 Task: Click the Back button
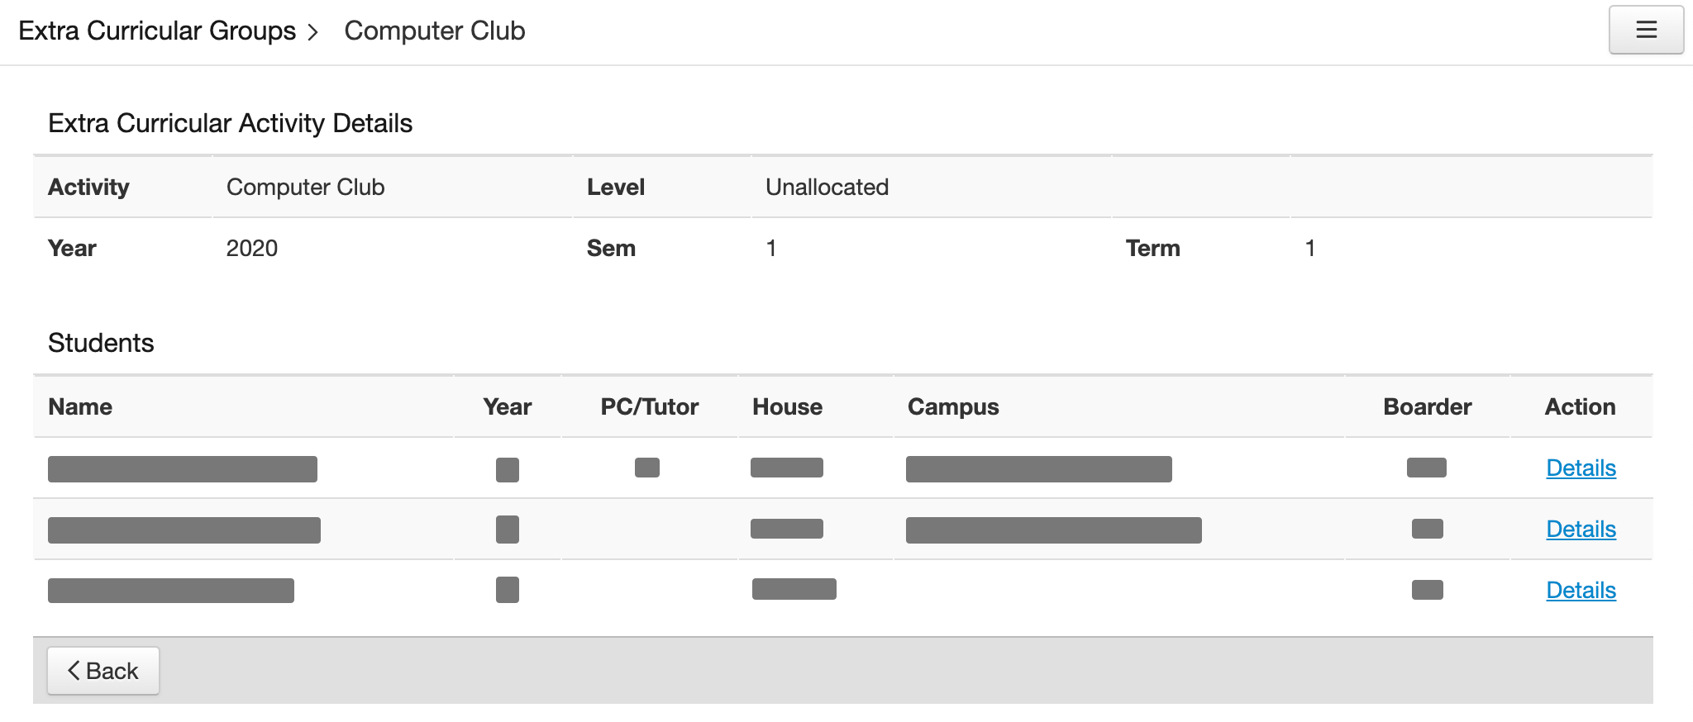(x=103, y=671)
